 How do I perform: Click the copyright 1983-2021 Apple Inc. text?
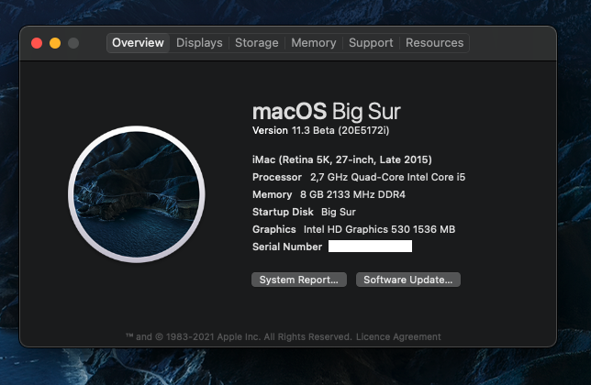pos(239,336)
